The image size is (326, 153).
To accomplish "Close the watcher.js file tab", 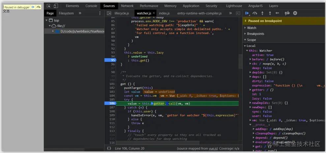I will 154,13.
